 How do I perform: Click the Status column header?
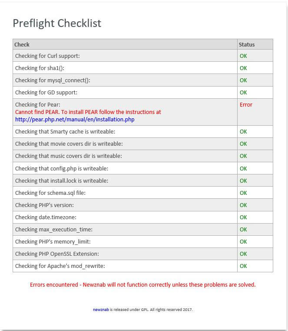(247, 44)
